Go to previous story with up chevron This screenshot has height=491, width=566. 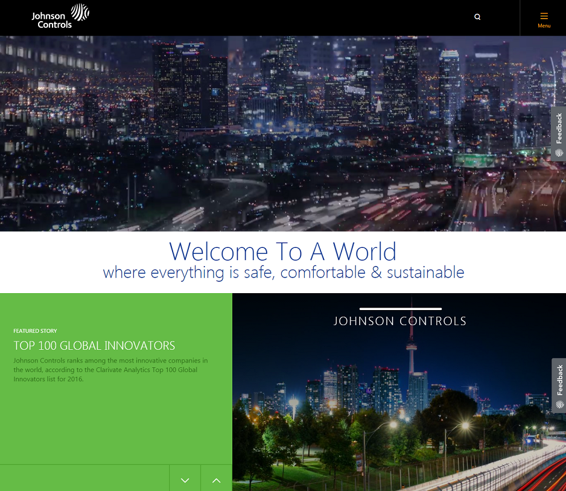coord(217,480)
